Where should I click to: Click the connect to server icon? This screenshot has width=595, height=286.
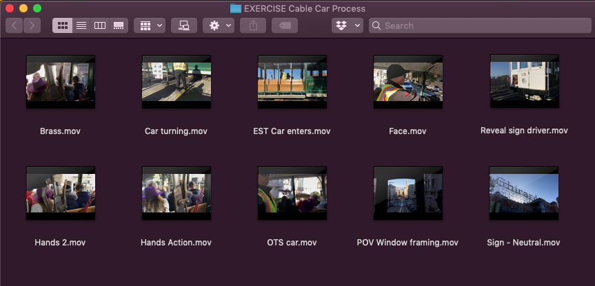184,25
